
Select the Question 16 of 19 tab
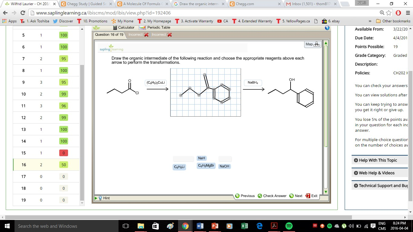tap(109, 34)
